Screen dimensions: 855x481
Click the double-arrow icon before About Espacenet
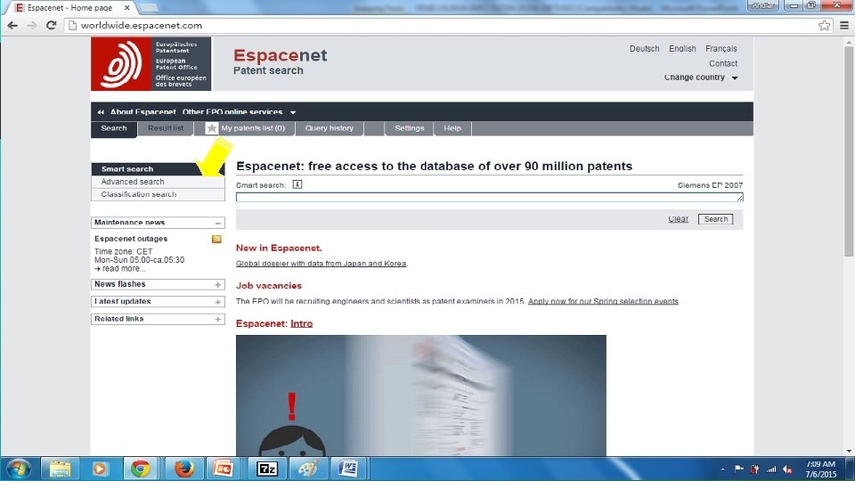click(x=101, y=112)
